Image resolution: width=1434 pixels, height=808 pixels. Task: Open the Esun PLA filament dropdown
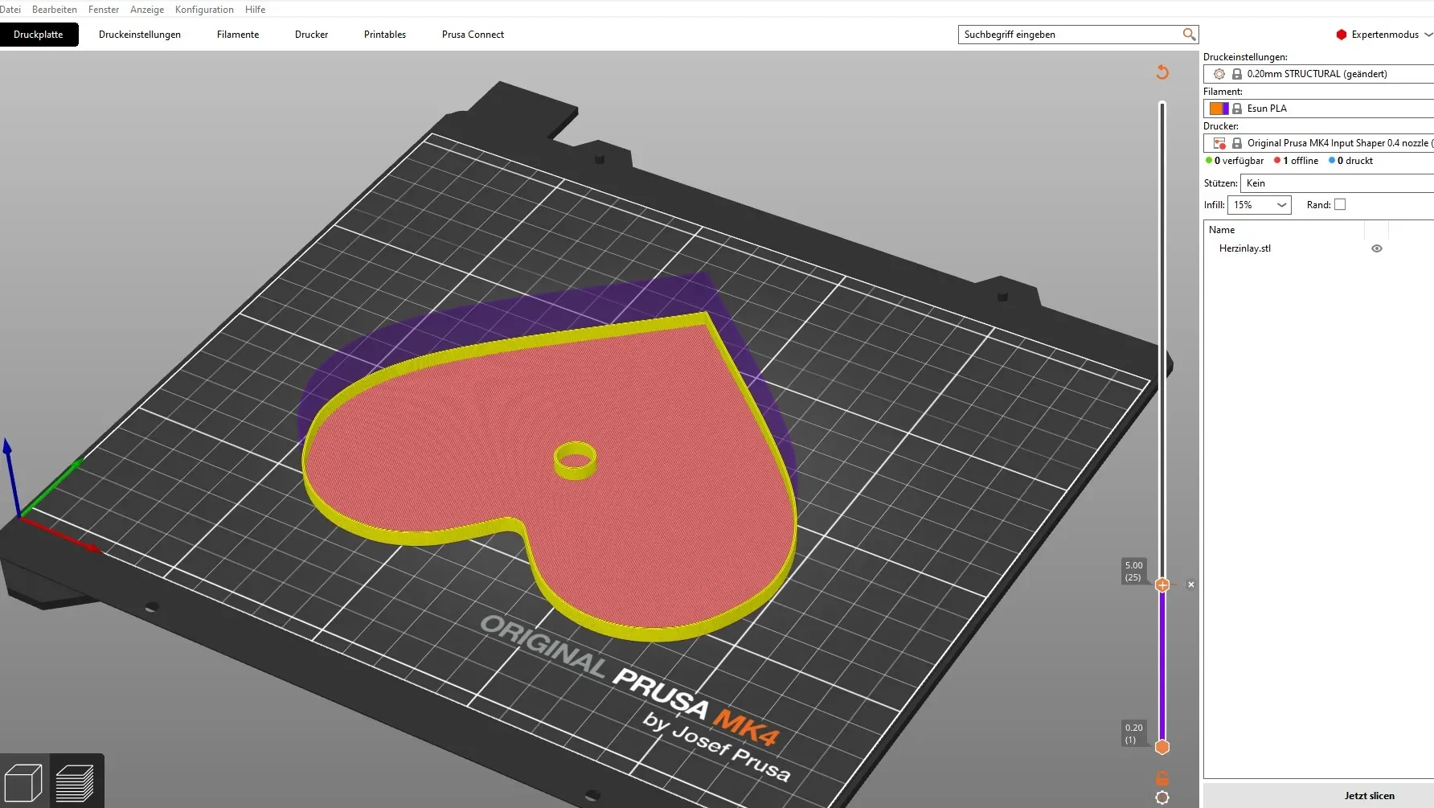click(x=1318, y=109)
